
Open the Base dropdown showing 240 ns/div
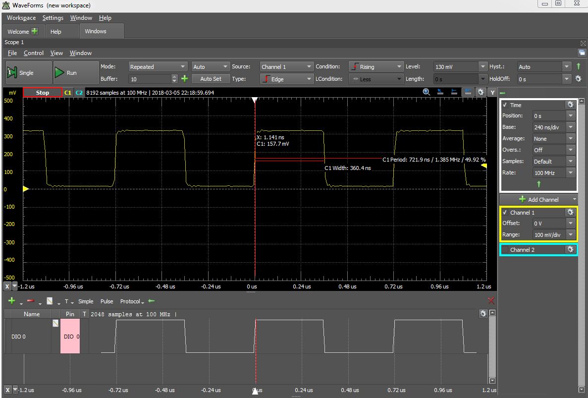click(554, 127)
